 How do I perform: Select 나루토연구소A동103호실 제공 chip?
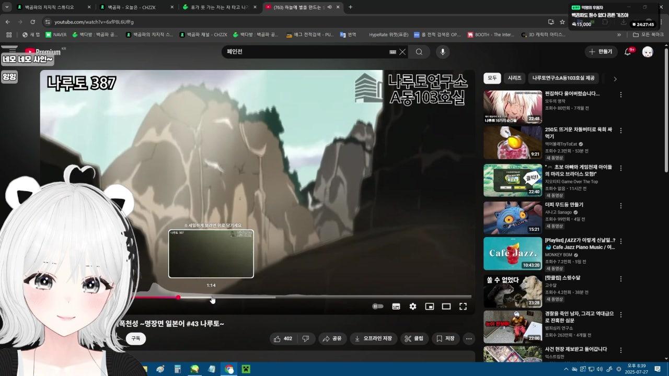click(x=563, y=78)
